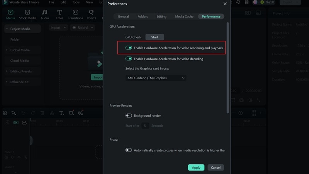
Task: Click the link clips icon on timeline
Action: coord(7,123)
